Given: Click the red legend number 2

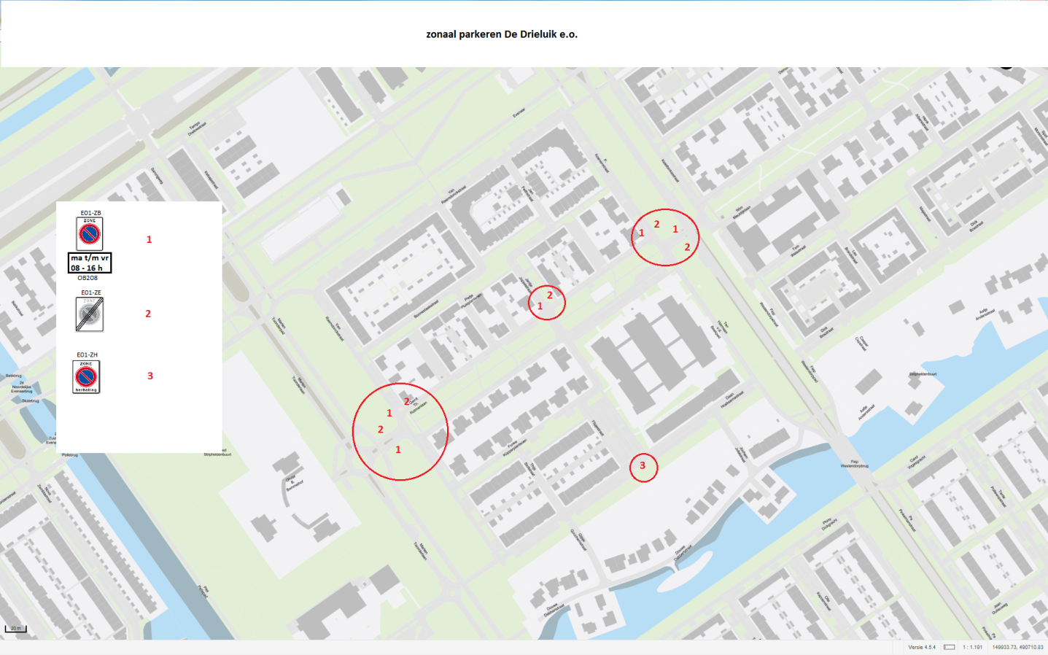Looking at the screenshot, I should click(148, 314).
